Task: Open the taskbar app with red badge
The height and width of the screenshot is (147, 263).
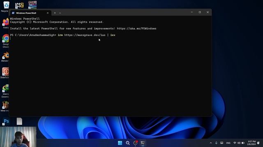Action: click(135, 143)
